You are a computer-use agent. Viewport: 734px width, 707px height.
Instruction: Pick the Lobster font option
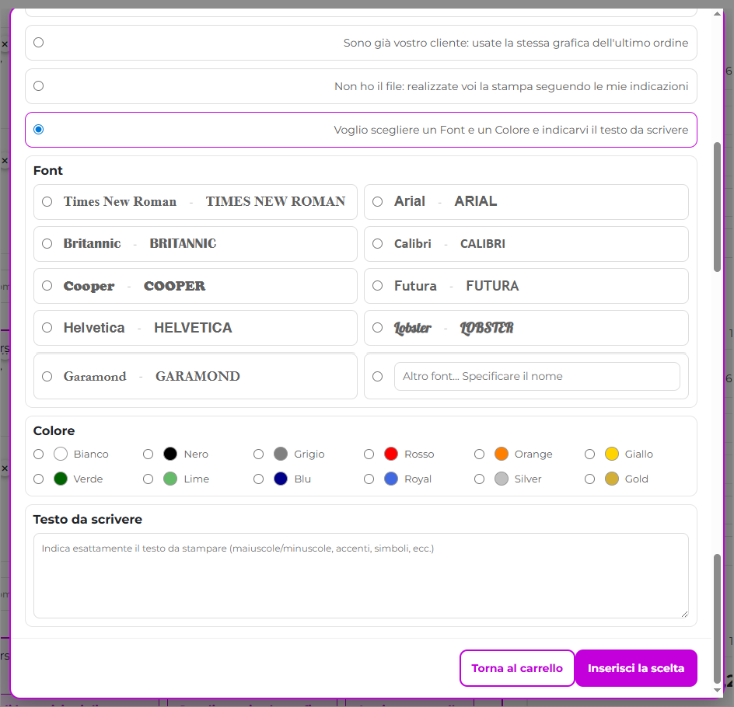click(x=378, y=328)
